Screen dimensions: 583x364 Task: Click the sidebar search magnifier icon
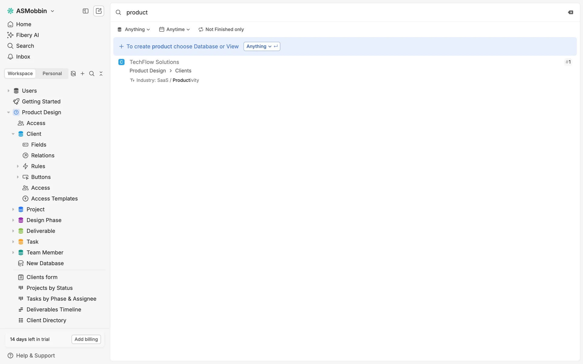click(x=92, y=73)
